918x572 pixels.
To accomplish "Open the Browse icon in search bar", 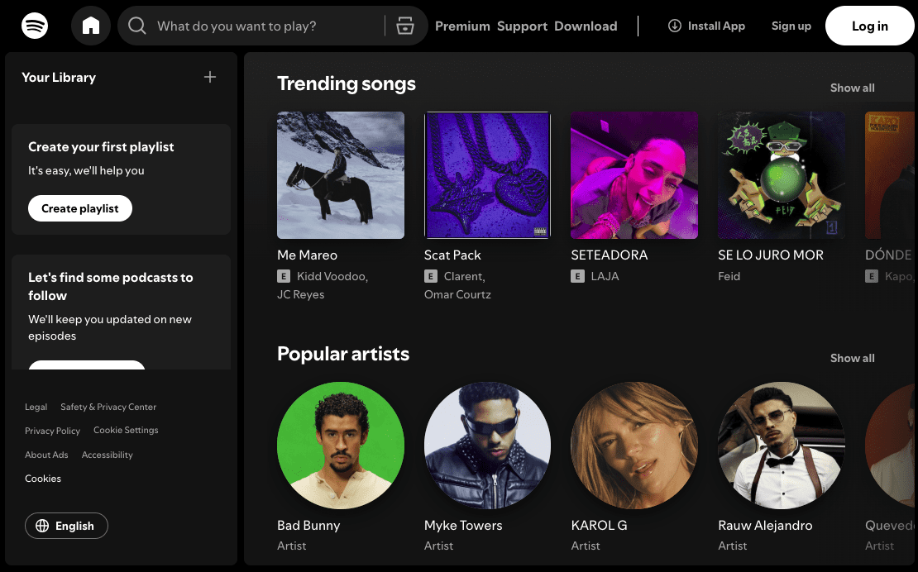I will click(x=405, y=26).
